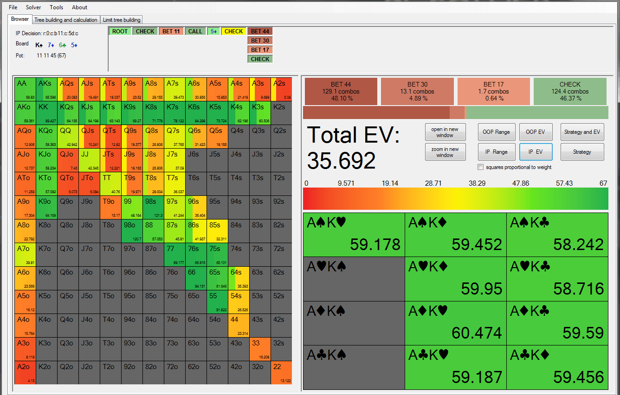
Task: Enable squares proportional to weight checkbox
Action: 481,167
